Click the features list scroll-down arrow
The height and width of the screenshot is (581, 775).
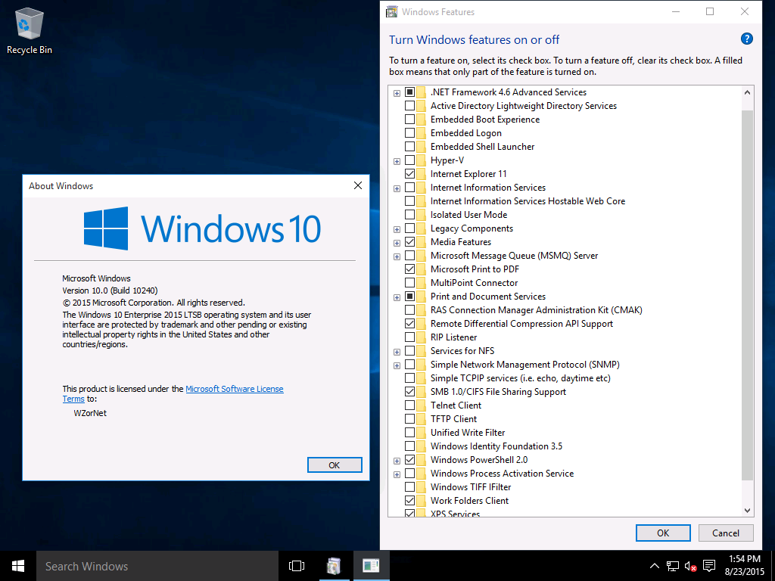[x=747, y=511]
